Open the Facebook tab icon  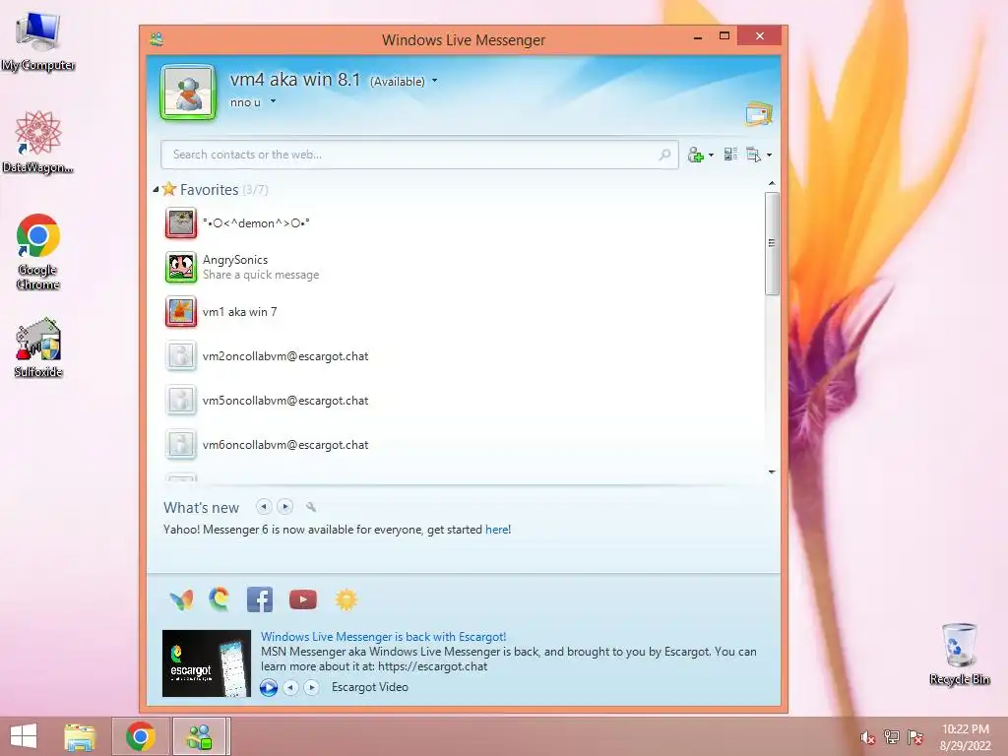pyautogui.click(x=260, y=599)
